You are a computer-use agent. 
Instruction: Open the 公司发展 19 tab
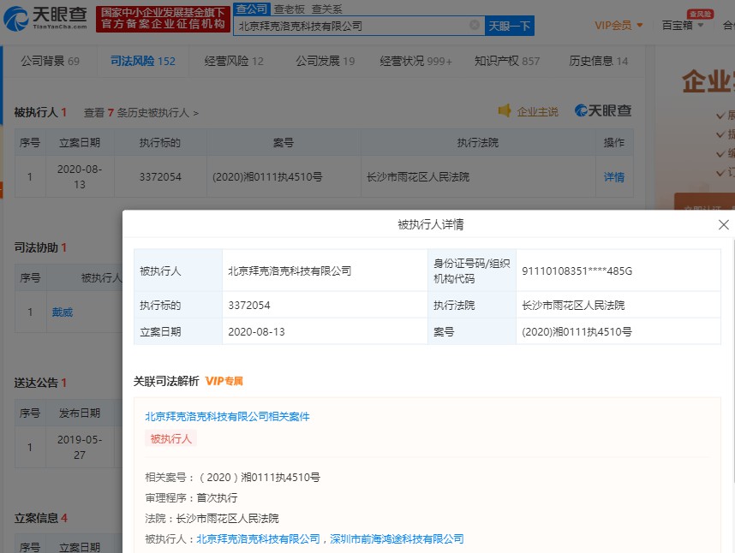326,61
